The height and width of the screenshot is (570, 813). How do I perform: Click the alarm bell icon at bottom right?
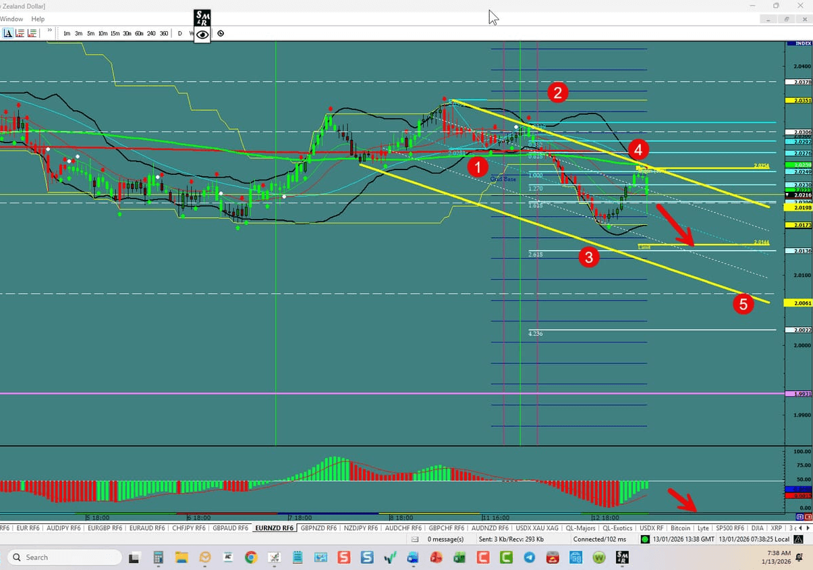pyautogui.click(x=797, y=539)
